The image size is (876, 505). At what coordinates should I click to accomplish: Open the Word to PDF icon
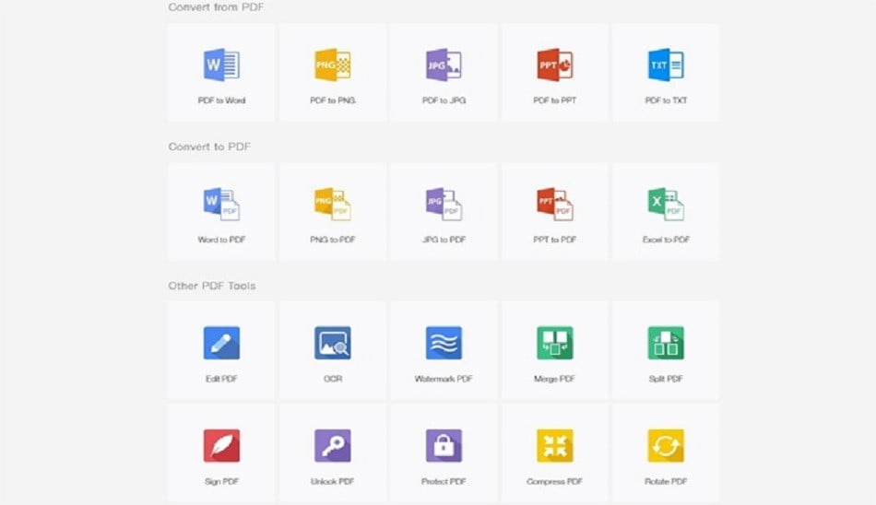click(222, 204)
